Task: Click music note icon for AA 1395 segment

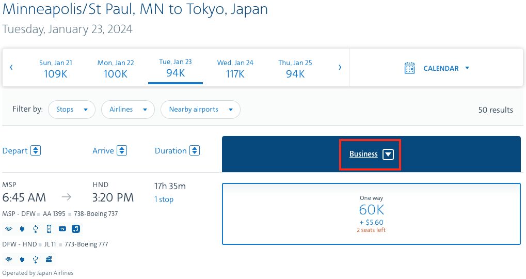Action: tap(76, 229)
